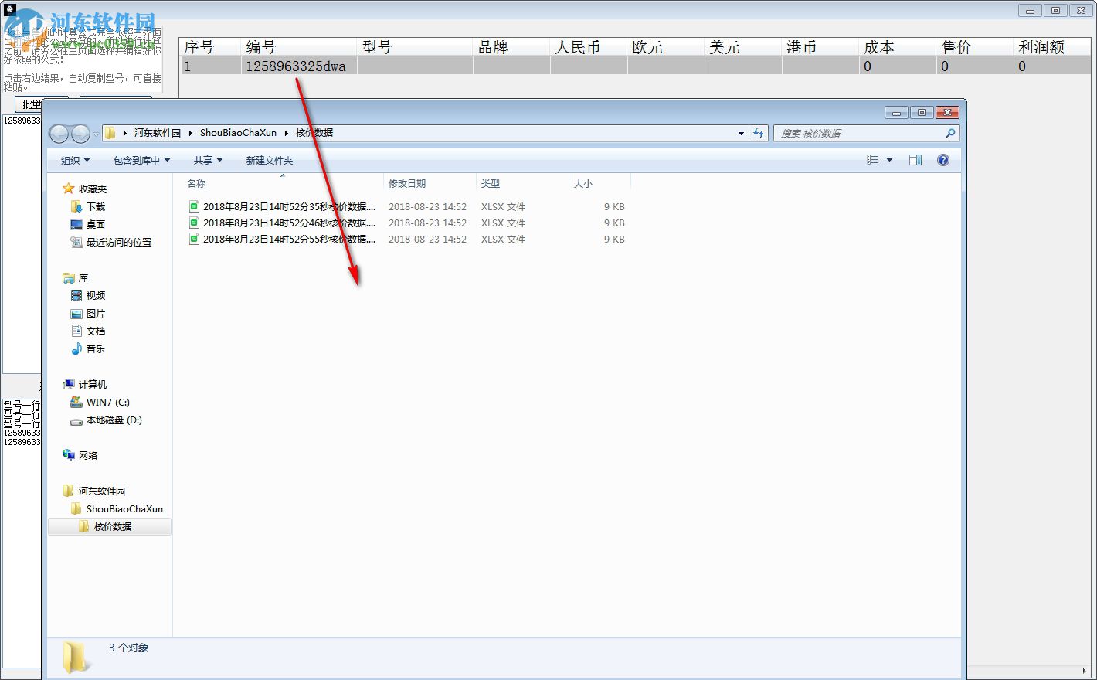The height and width of the screenshot is (680, 1097).
Task: Change the view with the view-mode icon
Action: [873, 160]
